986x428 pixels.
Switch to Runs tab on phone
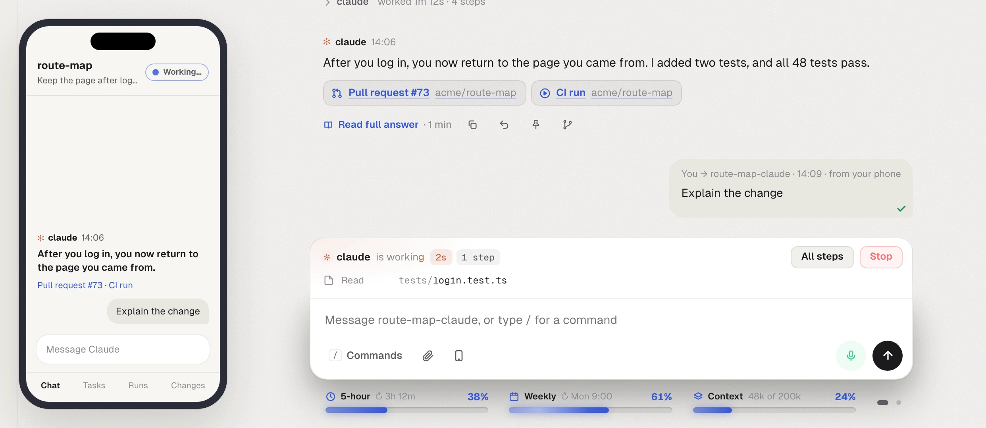[x=138, y=386]
